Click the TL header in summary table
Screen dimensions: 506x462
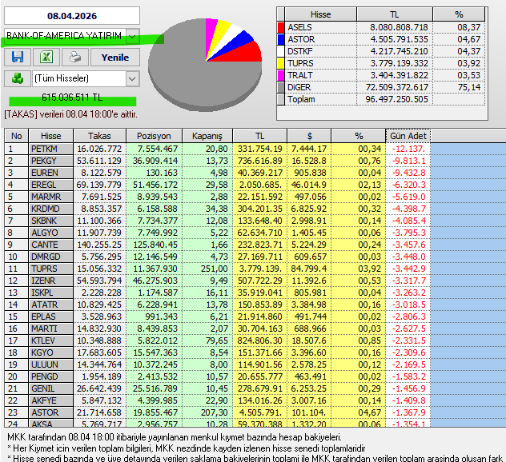[395, 14]
